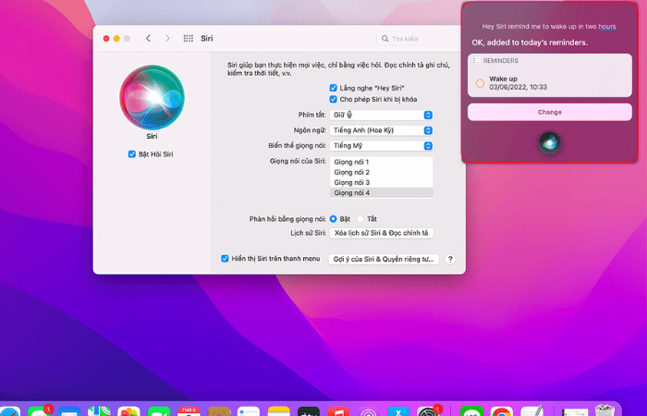Open Apple TV app in the dock
The width and height of the screenshot is (647, 416).
point(308,411)
